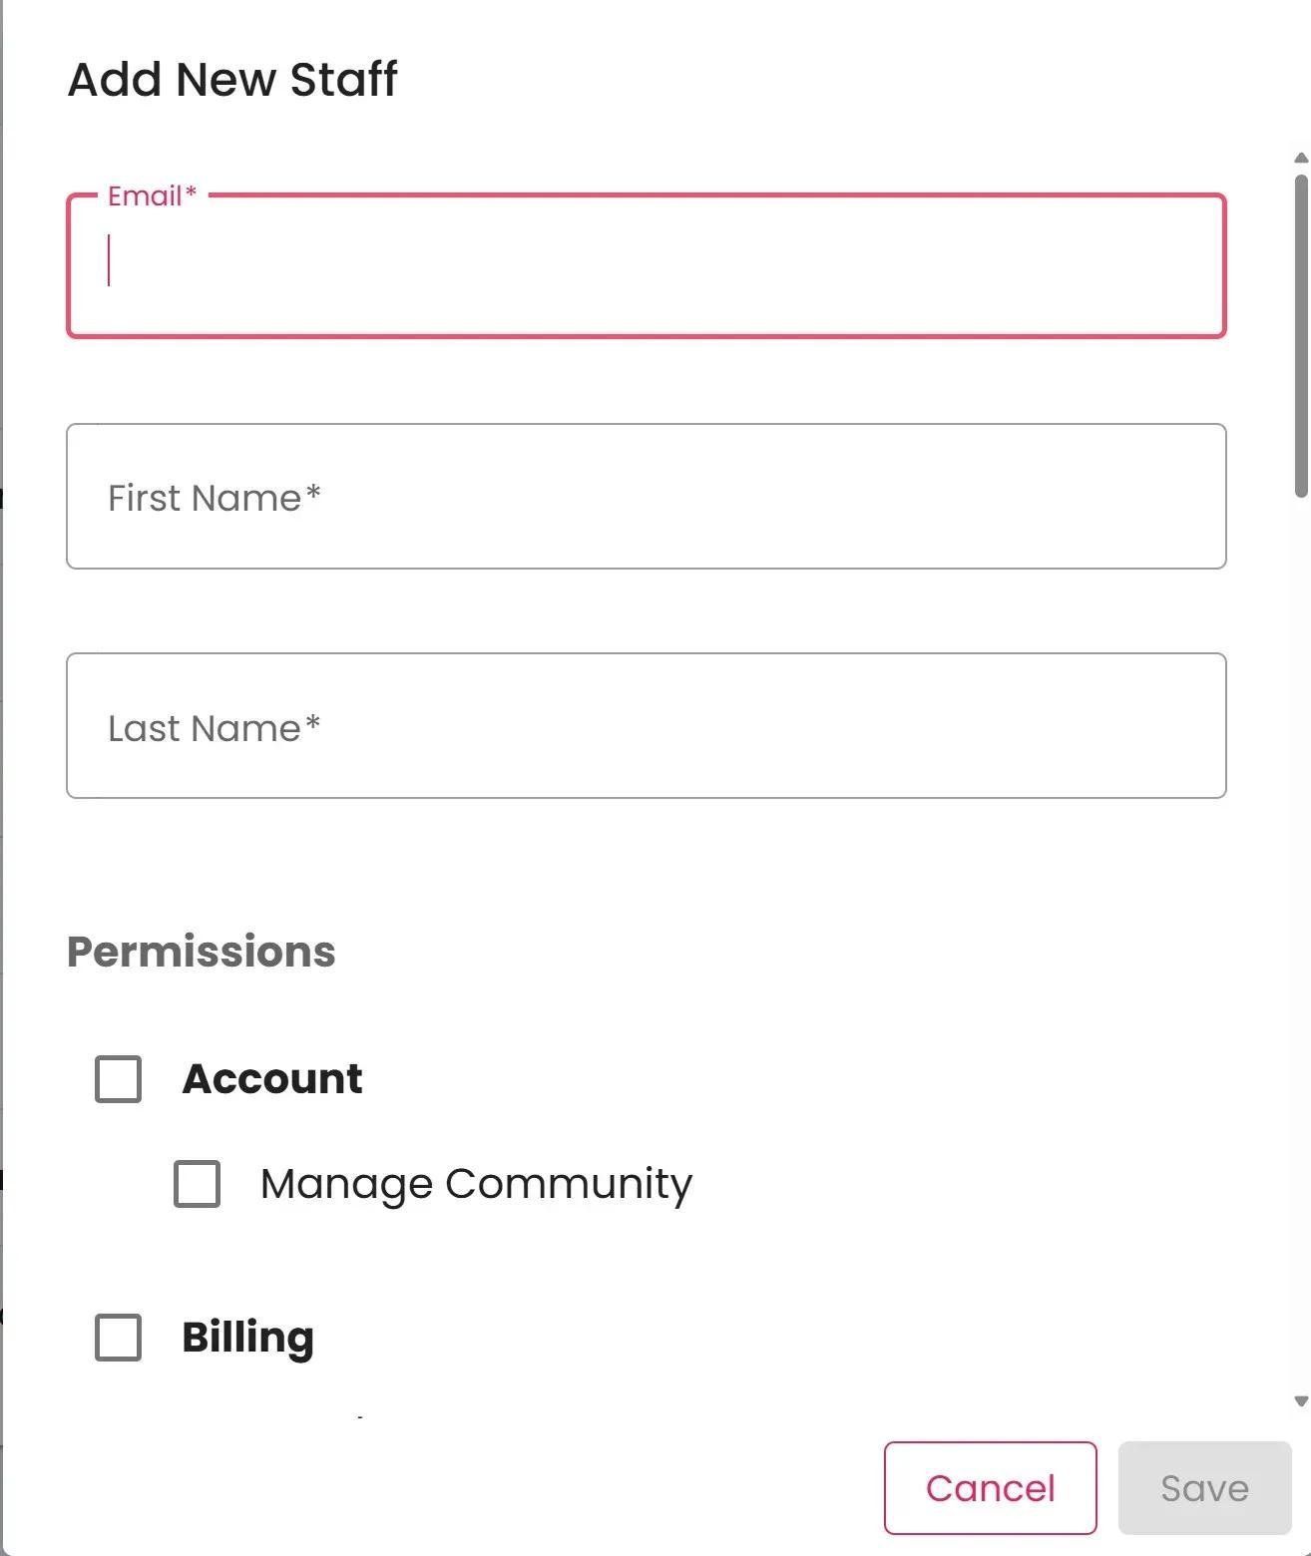Viewport: 1311px width, 1556px height.
Task: Click the Last Name* placeholder text
Action: point(214,728)
